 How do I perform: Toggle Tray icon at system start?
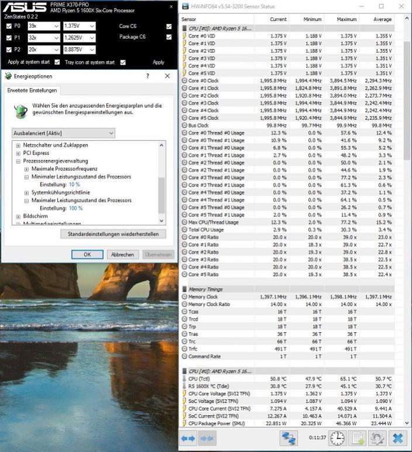pyautogui.click(x=123, y=63)
